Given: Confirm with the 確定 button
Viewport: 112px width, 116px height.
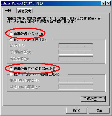Looking at the screenshot, I should pos(77,110).
